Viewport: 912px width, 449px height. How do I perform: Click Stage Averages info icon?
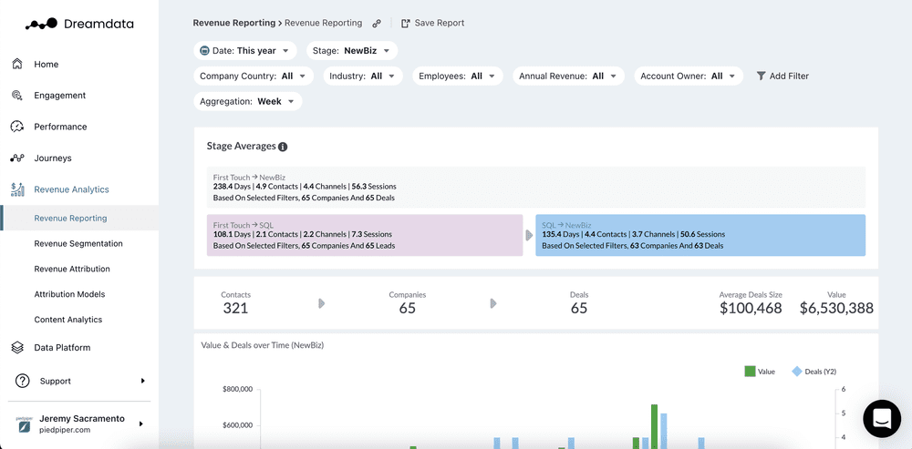(283, 147)
